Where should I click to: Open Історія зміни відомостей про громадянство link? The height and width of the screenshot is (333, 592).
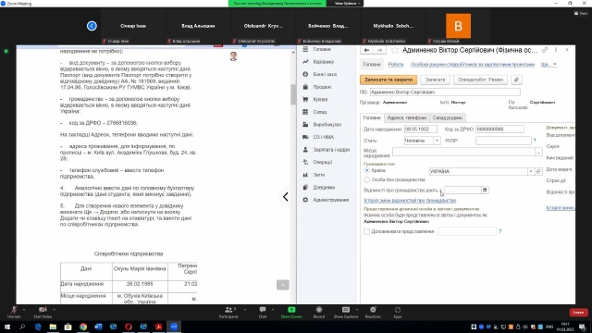coord(410,201)
